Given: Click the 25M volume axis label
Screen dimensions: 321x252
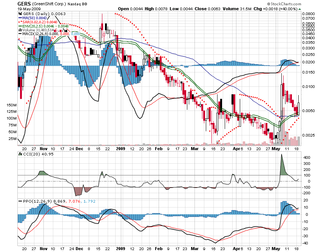Looking at the screenshot, I should [x=12, y=139].
